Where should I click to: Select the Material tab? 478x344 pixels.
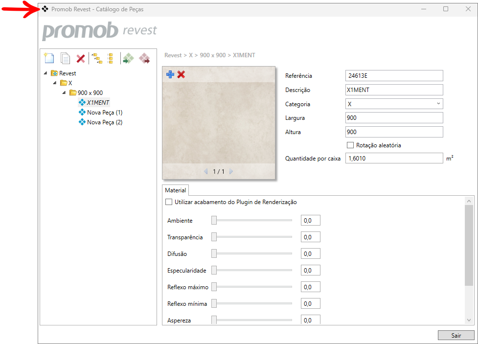click(175, 190)
